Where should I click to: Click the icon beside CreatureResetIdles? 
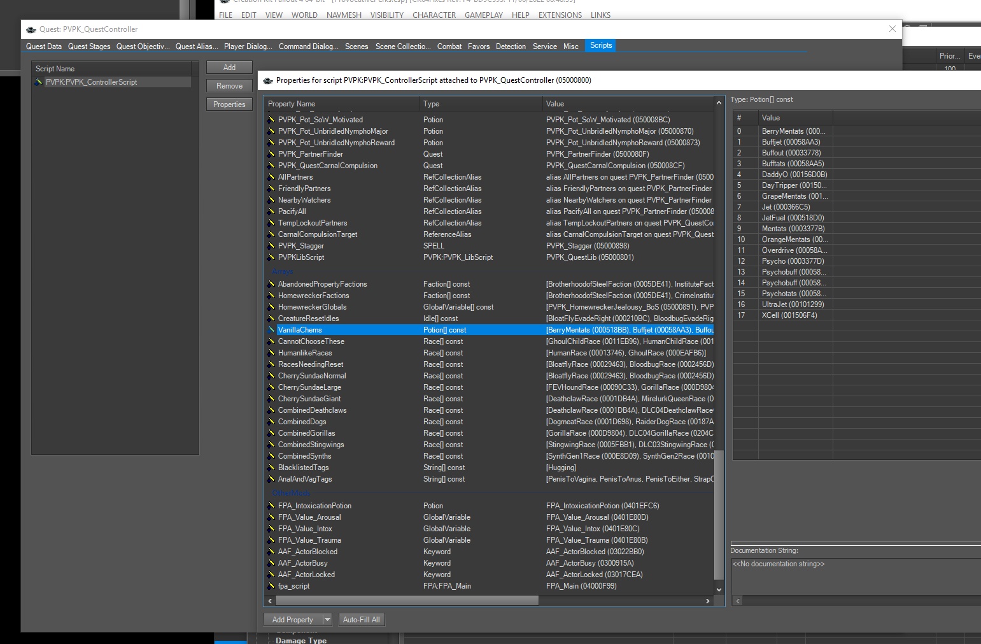pyautogui.click(x=271, y=318)
